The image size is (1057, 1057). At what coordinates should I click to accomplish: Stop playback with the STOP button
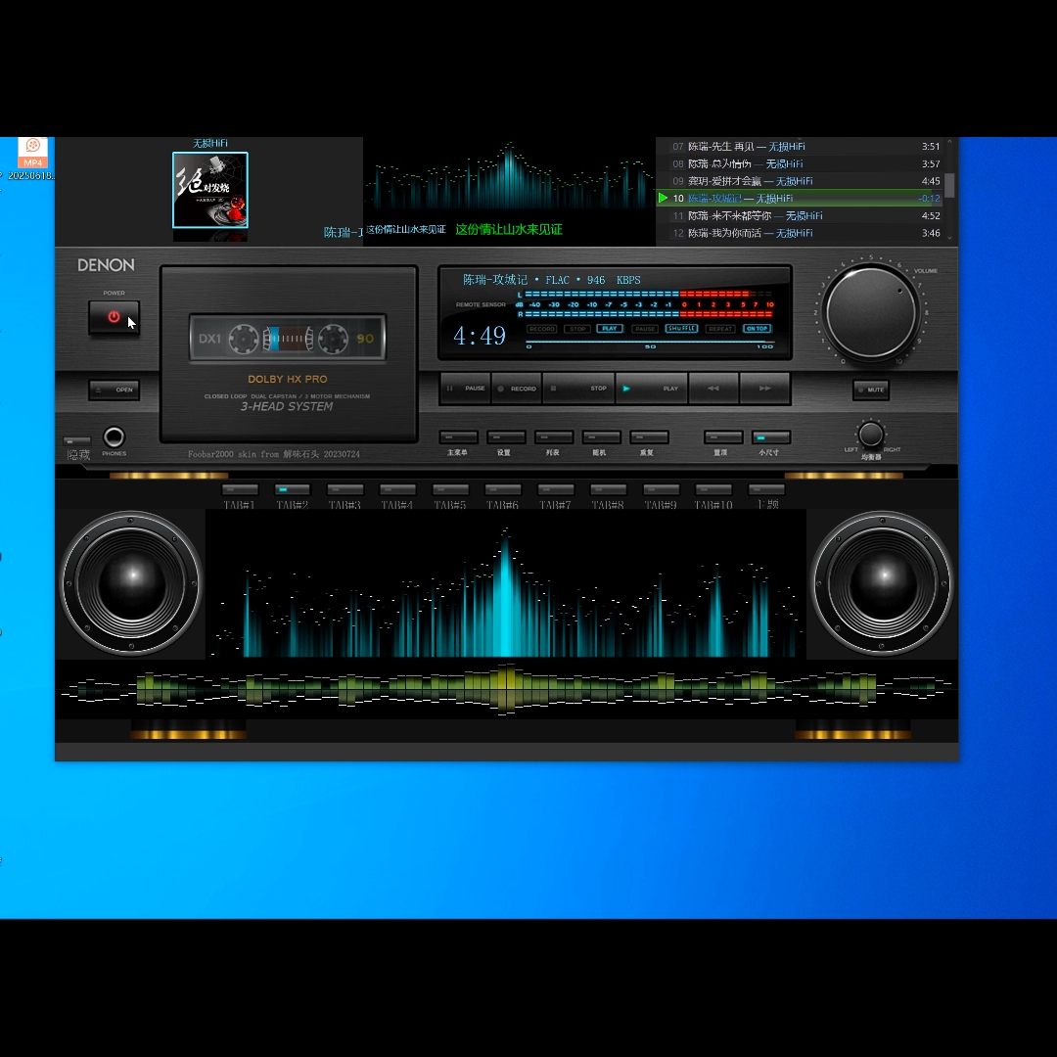tap(579, 389)
